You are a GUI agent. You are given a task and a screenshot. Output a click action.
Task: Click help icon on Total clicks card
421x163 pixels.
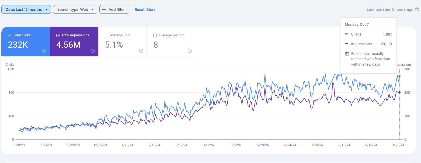coord(44,51)
